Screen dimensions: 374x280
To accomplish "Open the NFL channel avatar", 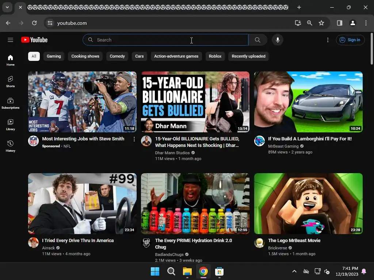I will (33, 141).
